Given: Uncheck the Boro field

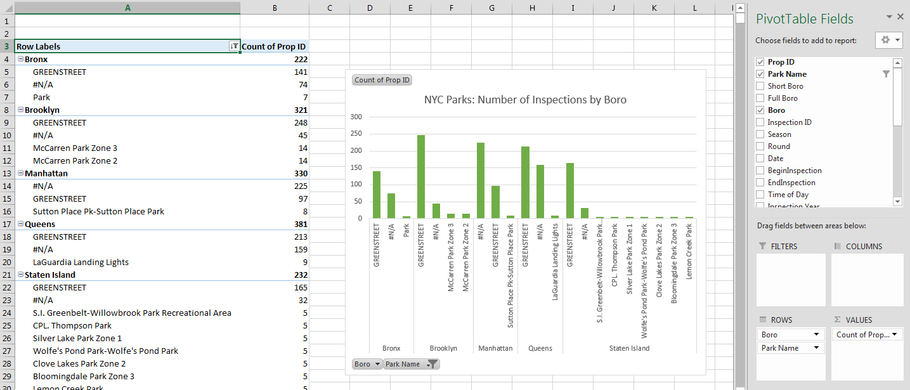Looking at the screenshot, I should pyautogui.click(x=760, y=110).
